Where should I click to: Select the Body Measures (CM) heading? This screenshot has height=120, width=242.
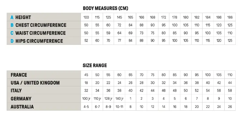[105, 8]
